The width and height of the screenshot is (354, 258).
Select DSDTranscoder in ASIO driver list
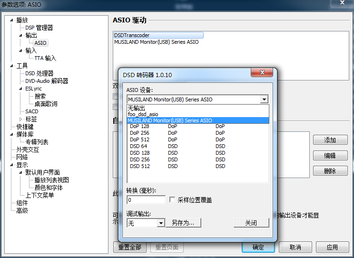(x=132, y=35)
